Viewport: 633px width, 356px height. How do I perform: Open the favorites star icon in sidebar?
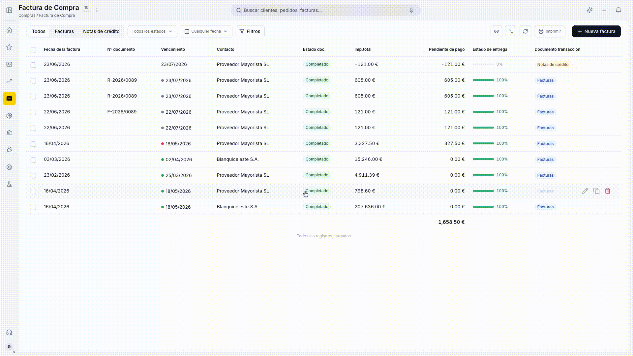coord(9,47)
